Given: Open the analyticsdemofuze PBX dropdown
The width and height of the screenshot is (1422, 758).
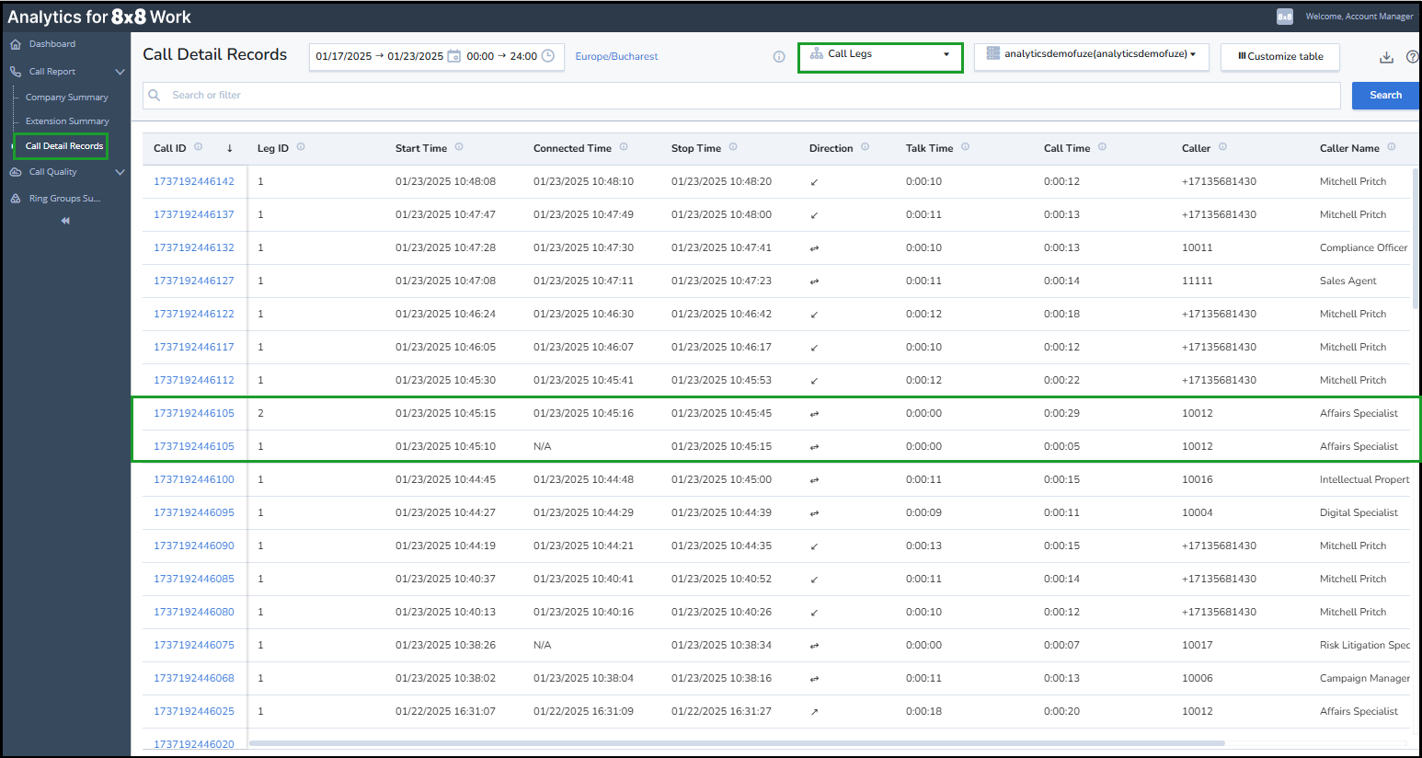Looking at the screenshot, I should click(x=1092, y=56).
